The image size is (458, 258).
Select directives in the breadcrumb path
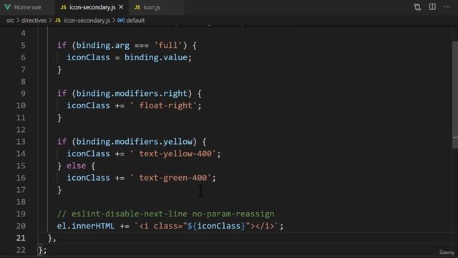[x=34, y=21]
